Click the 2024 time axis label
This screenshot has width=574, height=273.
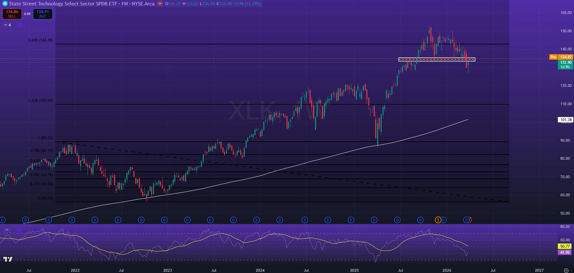tap(260, 270)
